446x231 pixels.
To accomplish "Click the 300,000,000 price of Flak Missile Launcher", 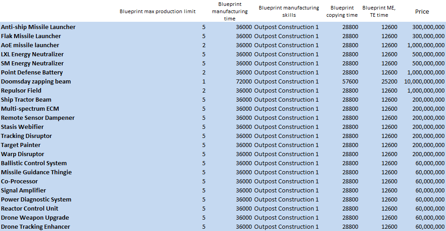I will [428, 36].
